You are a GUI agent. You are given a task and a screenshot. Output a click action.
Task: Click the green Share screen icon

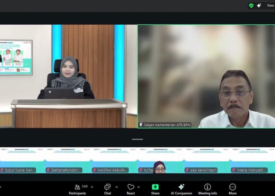click(155, 187)
